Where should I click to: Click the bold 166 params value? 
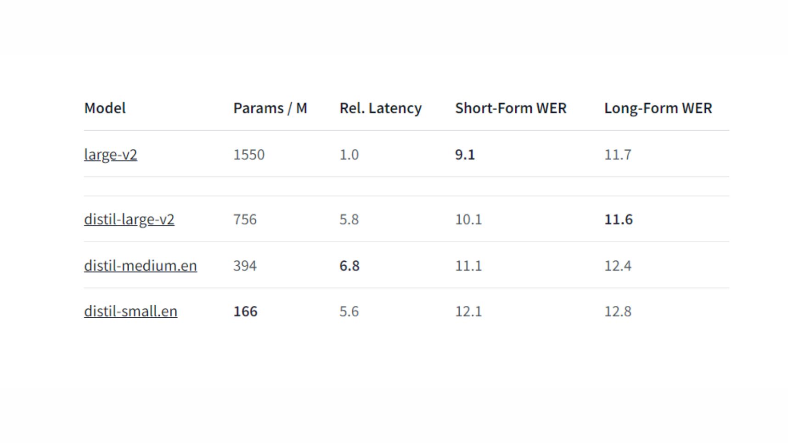tap(245, 312)
